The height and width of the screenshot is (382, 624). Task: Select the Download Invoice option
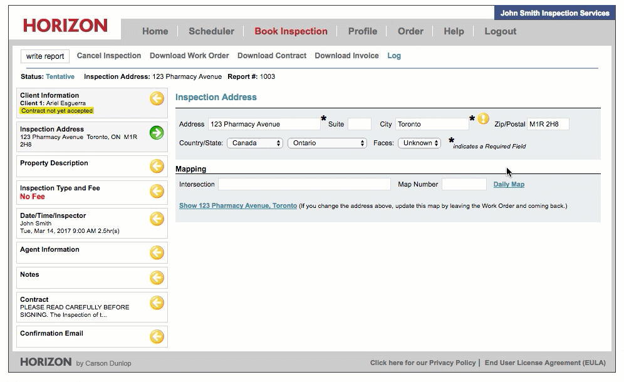[346, 56]
